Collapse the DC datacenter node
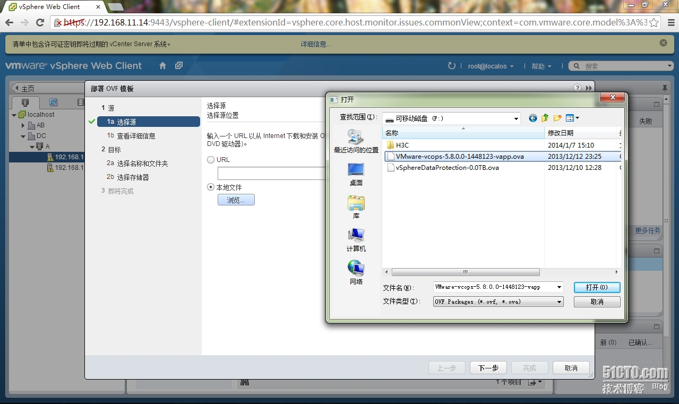This screenshot has height=404, width=679. 23,136
